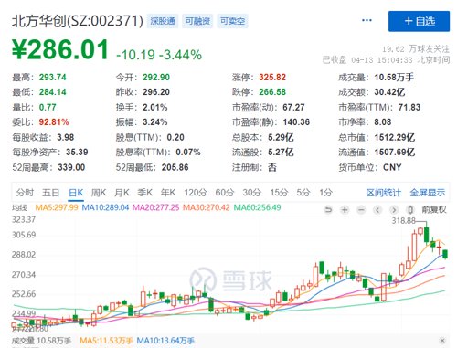The image size is (457, 348).
Task: Switch to the 分时 chart tab
Action: point(25,193)
